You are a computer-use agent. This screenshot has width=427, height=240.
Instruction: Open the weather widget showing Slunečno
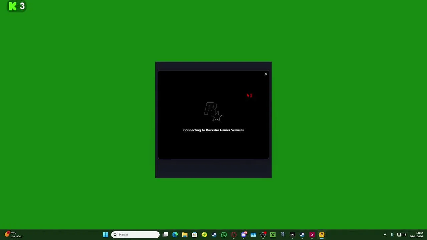(x=13, y=235)
